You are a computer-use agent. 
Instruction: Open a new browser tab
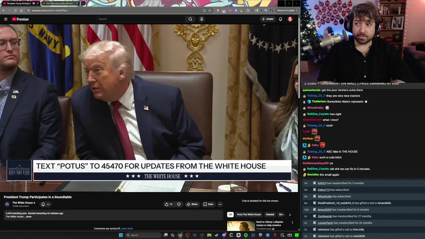[x=83, y=3]
